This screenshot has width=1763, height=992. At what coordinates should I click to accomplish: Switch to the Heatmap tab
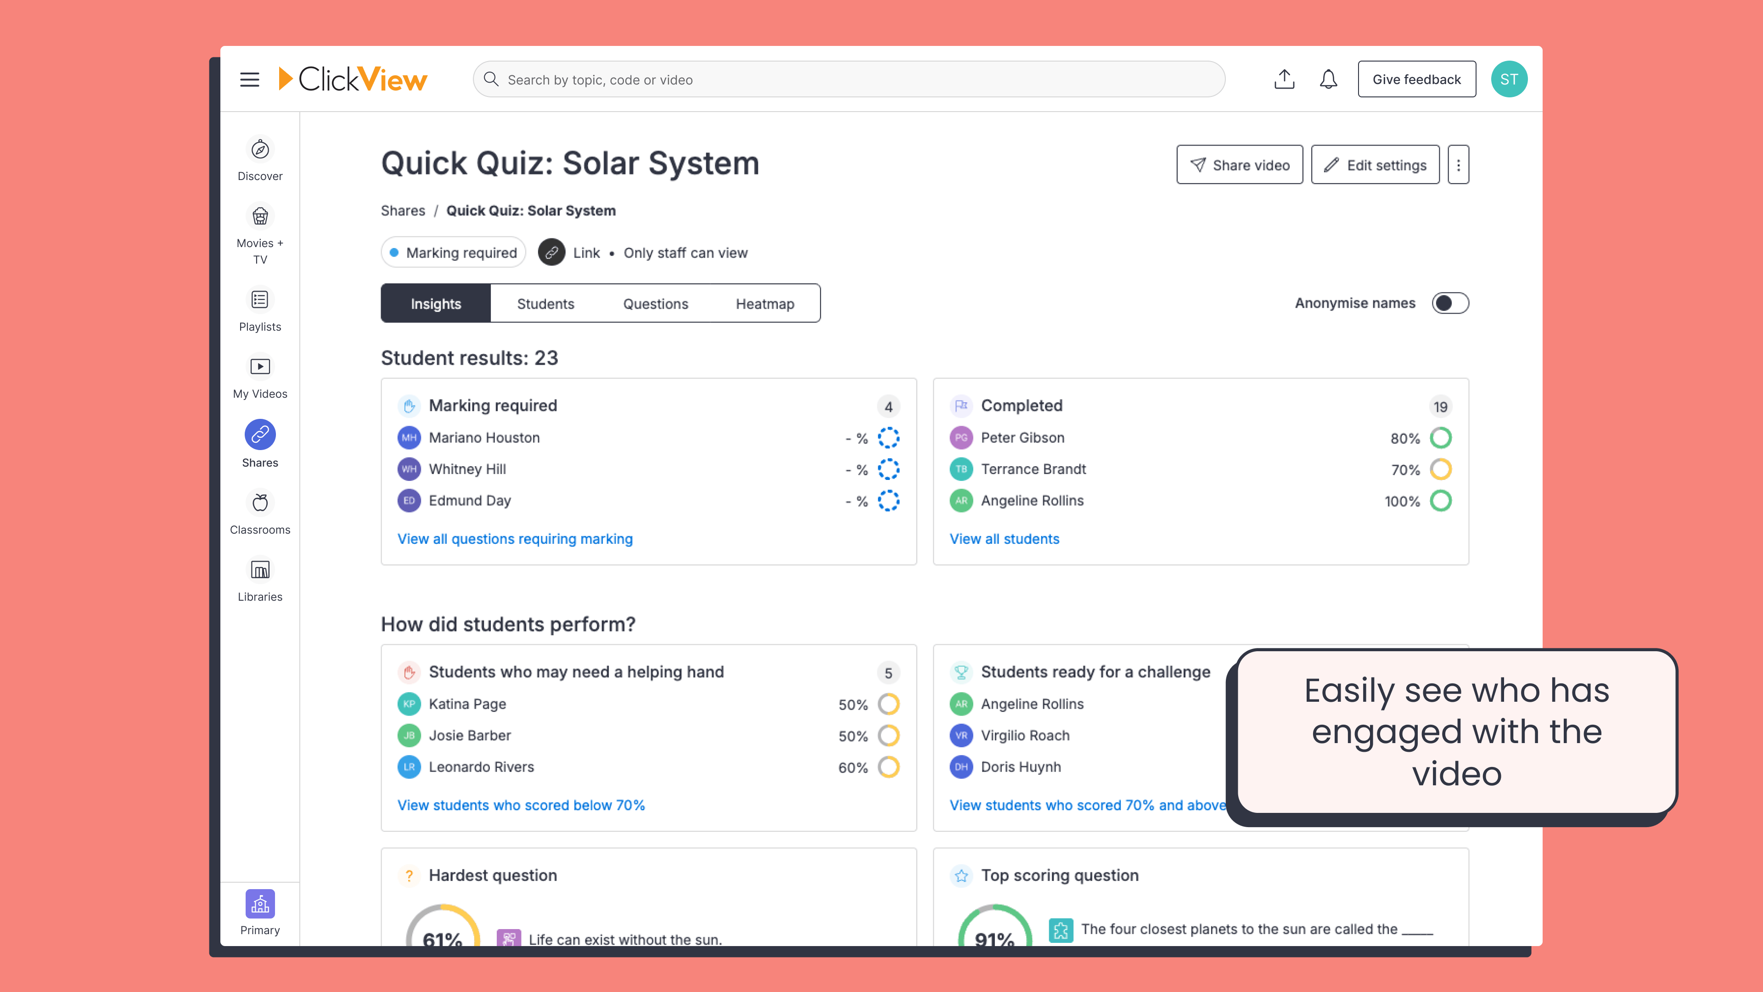(x=764, y=304)
